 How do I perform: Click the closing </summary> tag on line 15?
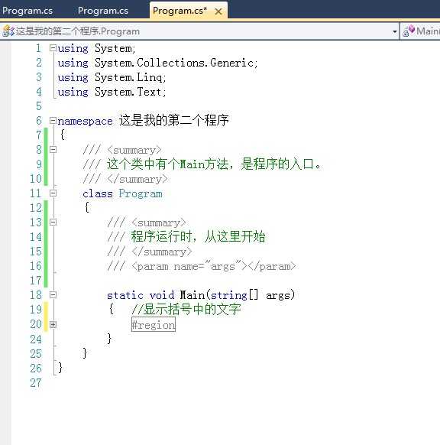(x=162, y=252)
